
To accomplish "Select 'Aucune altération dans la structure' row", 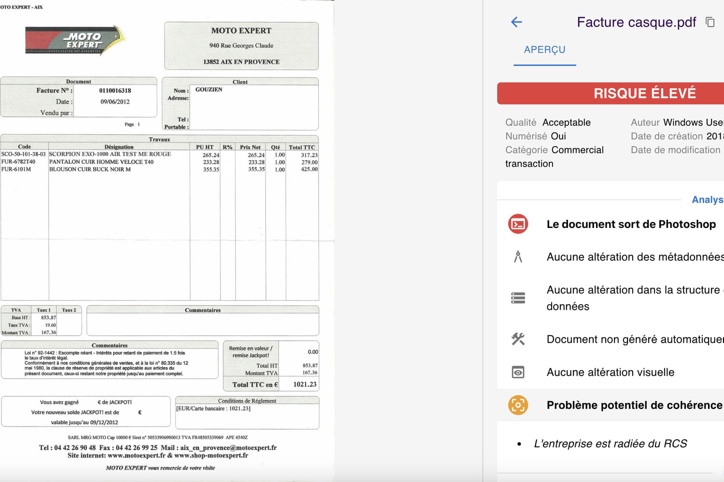I will click(611, 298).
